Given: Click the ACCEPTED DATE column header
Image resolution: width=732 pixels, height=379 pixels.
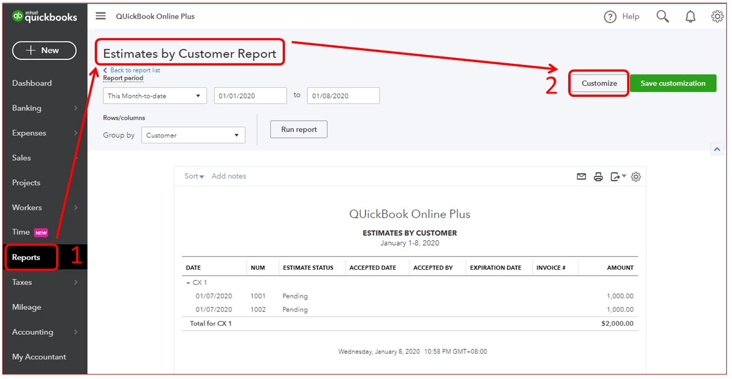Looking at the screenshot, I should tap(372, 268).
